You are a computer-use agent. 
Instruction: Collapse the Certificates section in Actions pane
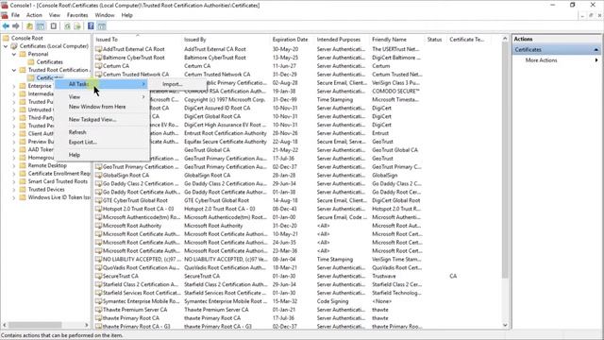coord(596,50)
